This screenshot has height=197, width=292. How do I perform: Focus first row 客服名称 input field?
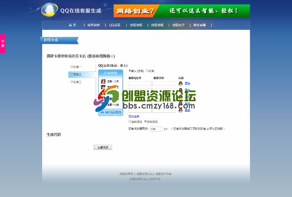coord(164,84)
